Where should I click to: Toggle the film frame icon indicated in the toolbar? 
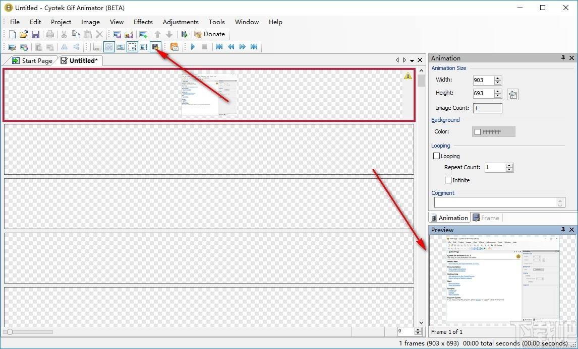[x=155, y=47]
